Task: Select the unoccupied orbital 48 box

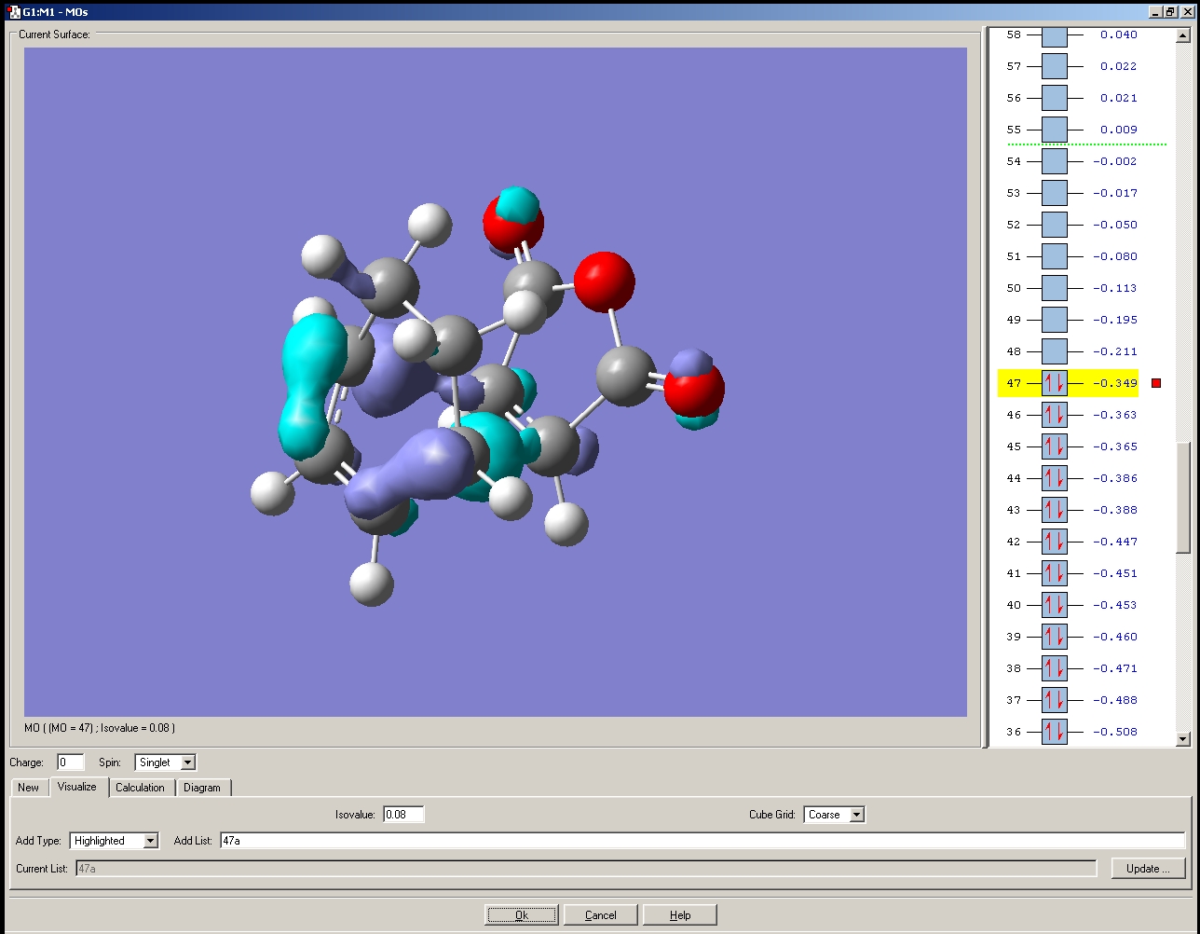Action: pos(1054,351)
